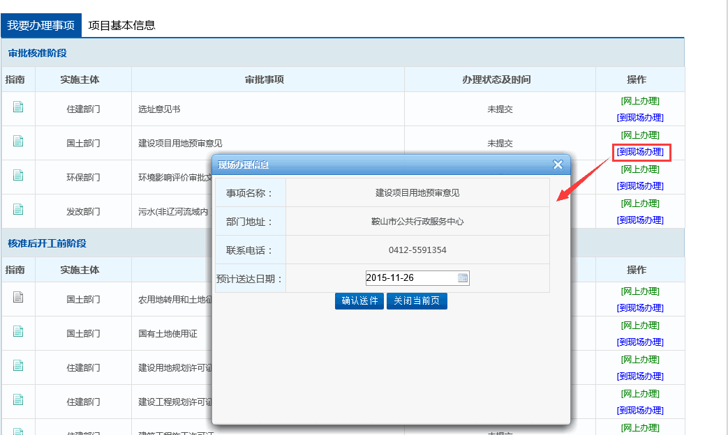Open guide icon for 建设项目用地预审意见 row
This screenshot has width=728, height=435.
tap(18, 142)
